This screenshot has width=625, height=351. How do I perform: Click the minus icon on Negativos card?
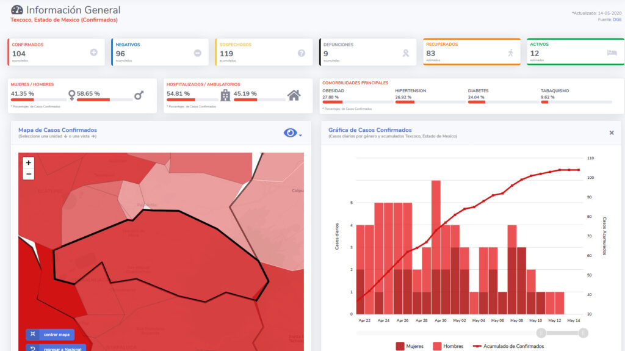click(x=197, y=53)
